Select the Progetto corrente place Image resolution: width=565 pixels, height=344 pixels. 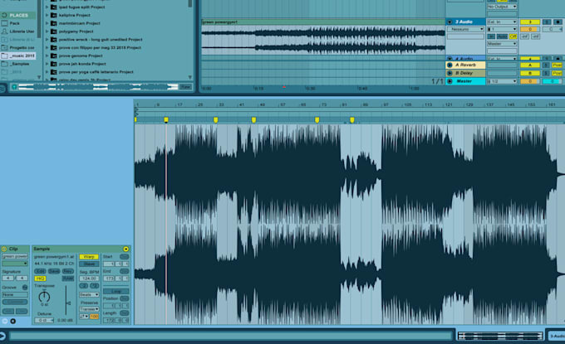18,47
